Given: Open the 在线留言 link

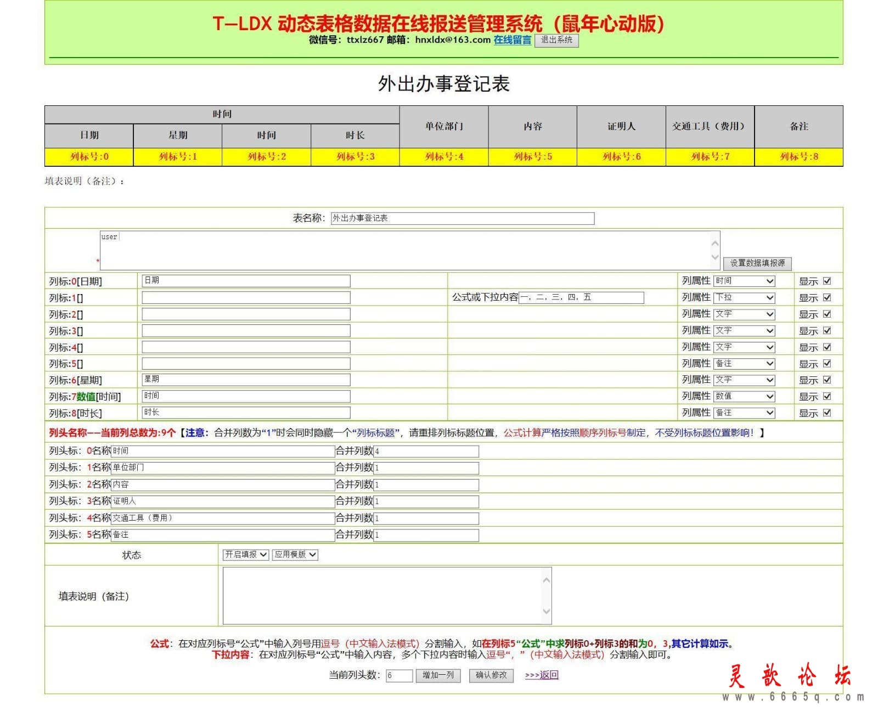Looking at the screenshot, I should [512, 39].
